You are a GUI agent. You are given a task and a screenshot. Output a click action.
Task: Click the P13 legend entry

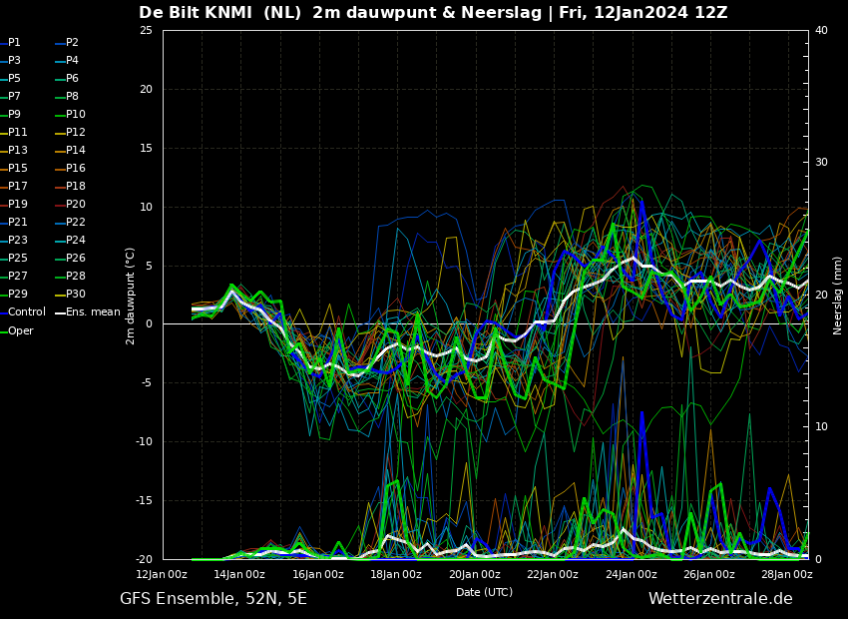(x=14, y=150)
